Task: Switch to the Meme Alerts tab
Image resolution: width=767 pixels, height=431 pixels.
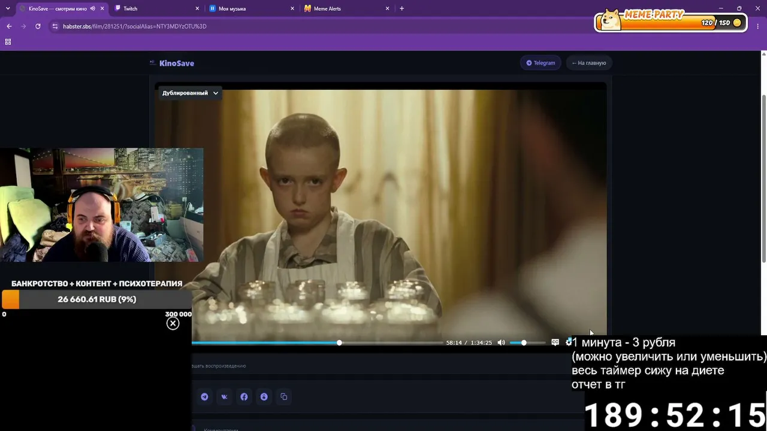Action: [347, 8]
